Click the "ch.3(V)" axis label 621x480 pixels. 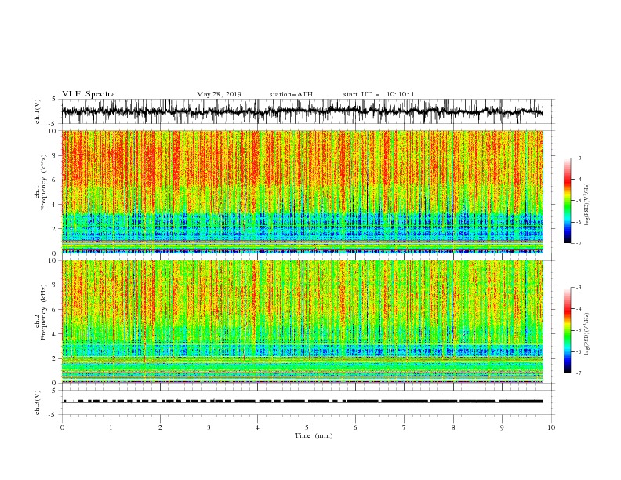[x=38, y=402]
